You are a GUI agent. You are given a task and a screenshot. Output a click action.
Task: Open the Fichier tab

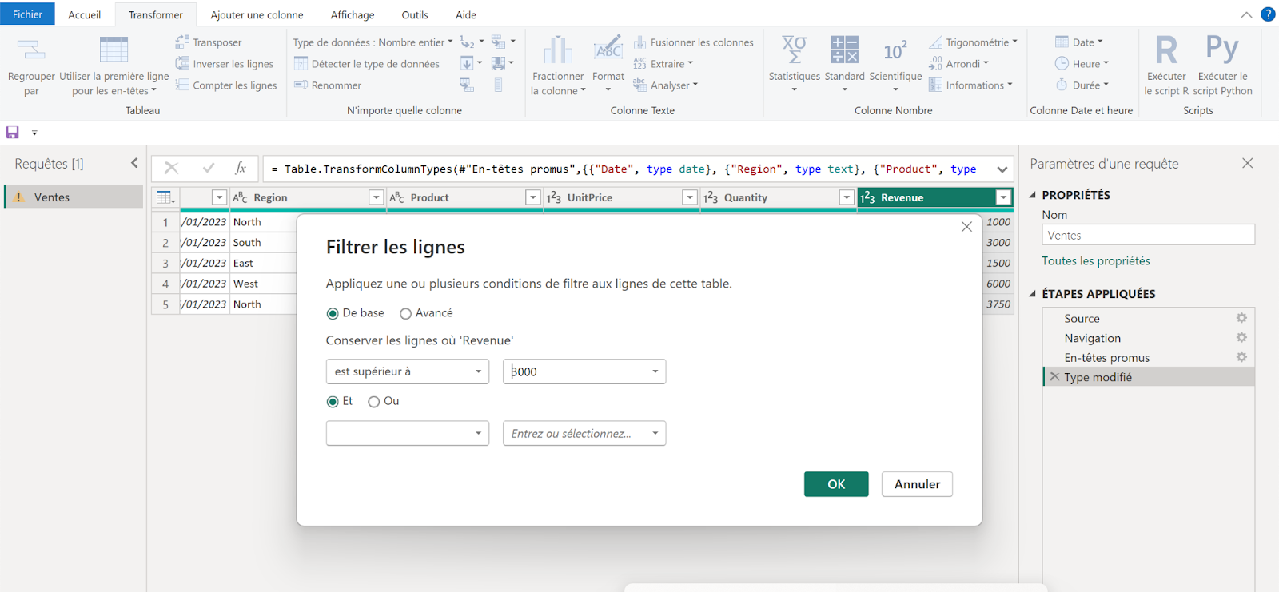point(27,14)
